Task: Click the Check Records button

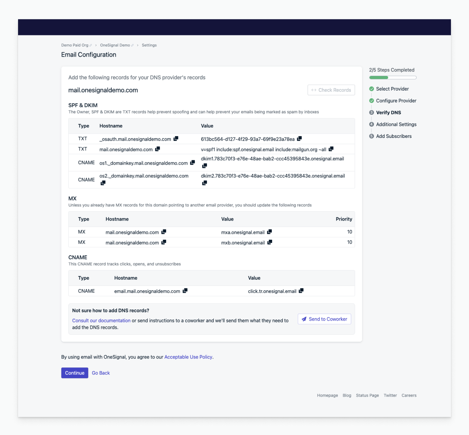Action: 331,90
